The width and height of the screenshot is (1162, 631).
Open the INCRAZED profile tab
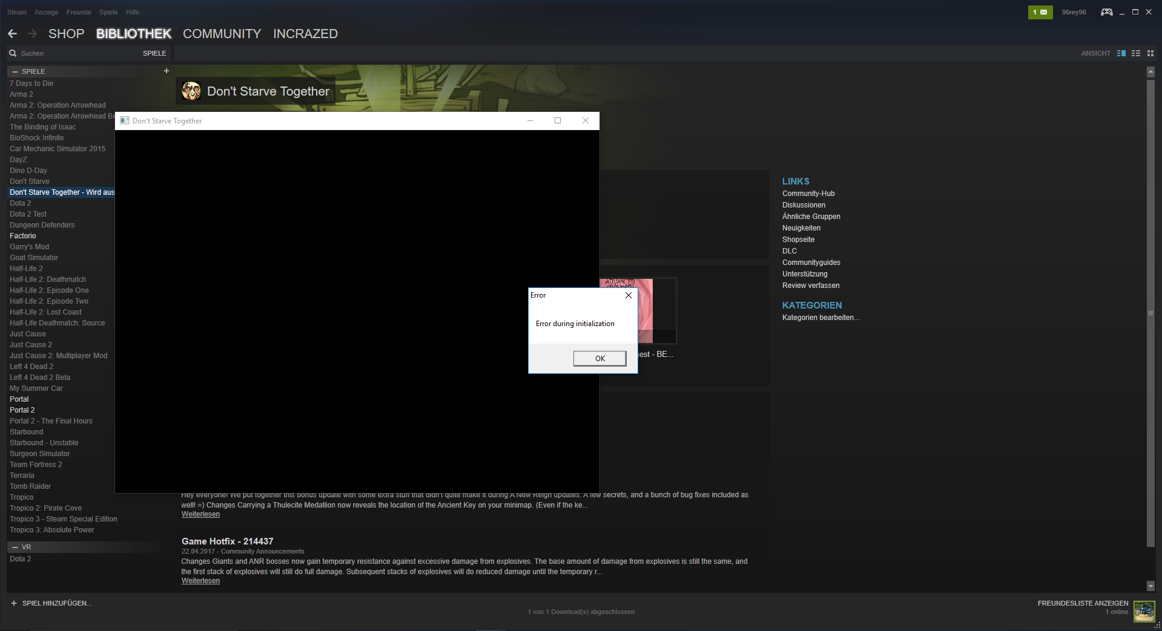tap(305, 34)
